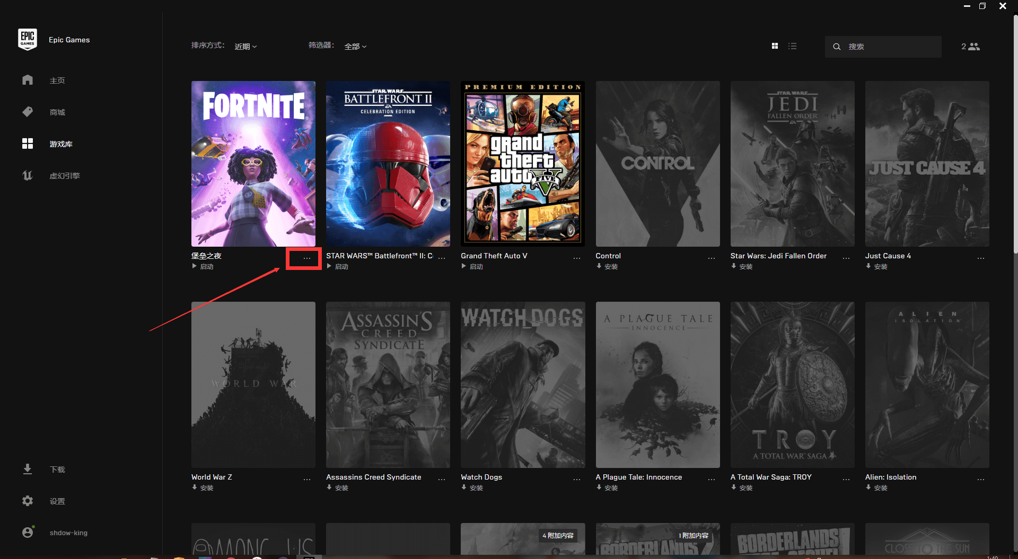Open 设置 settings page

click(x=57, y=501)
